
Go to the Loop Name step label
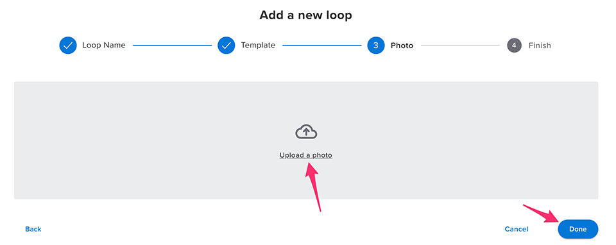(104, 45)
